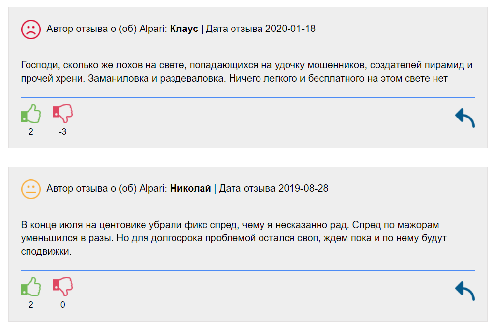Click the reply arrow on Klaus's review

point(463,117)
